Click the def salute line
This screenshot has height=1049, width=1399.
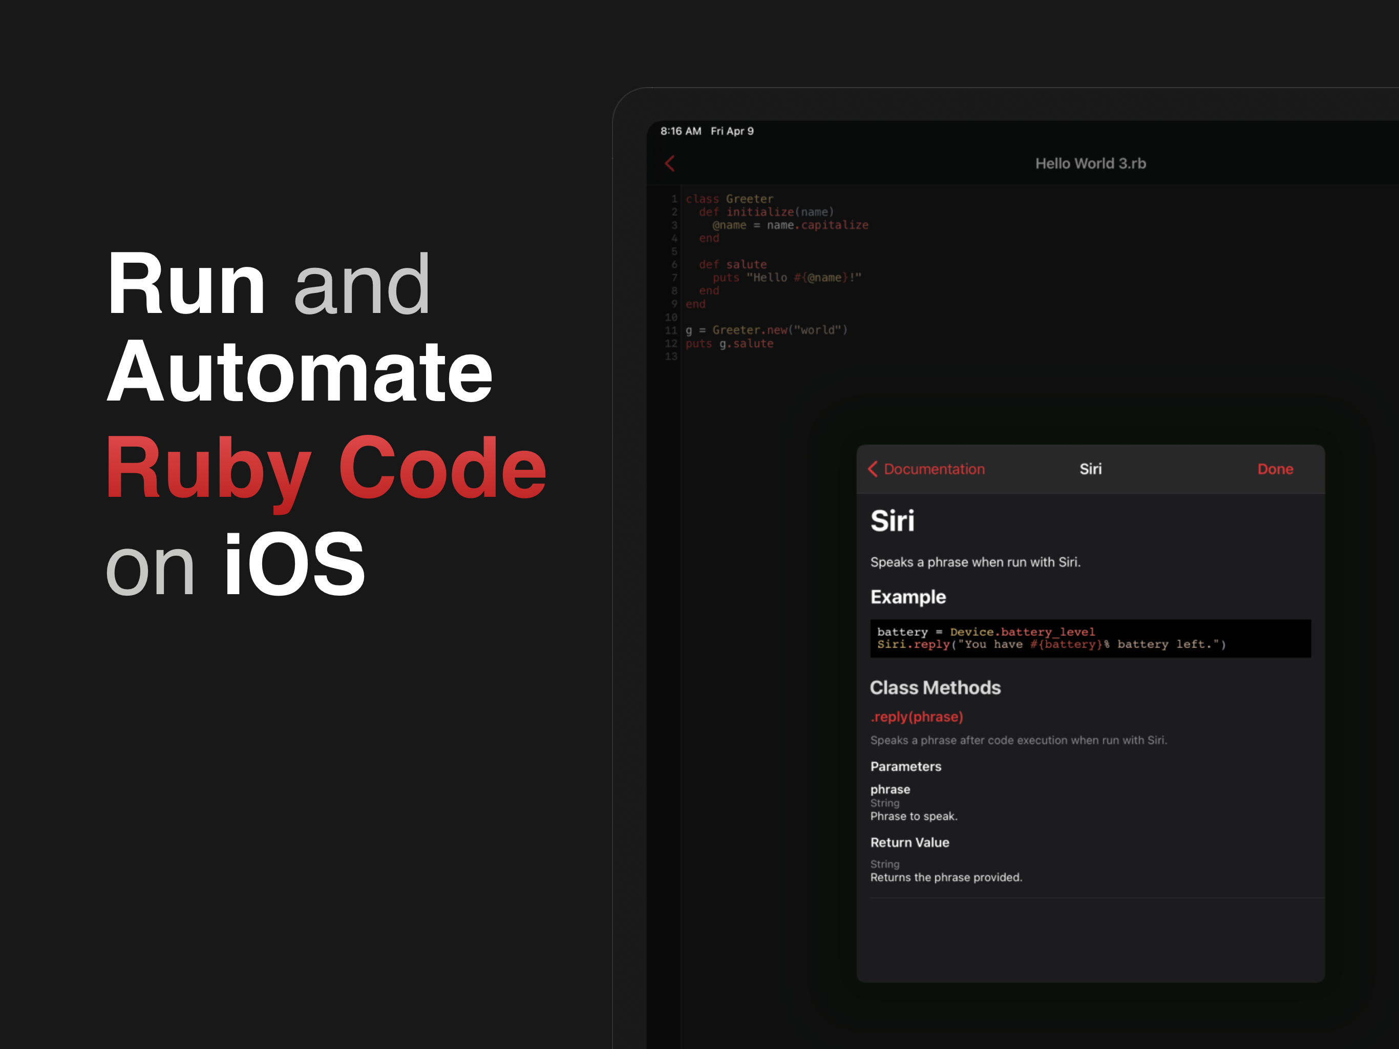tap(732, 264)
